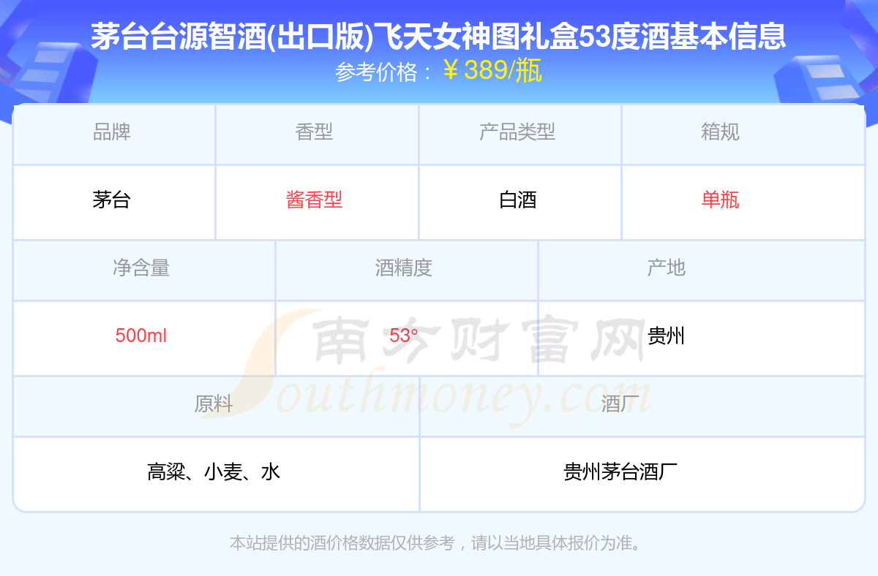Click the 参考价格 label
The width and height of the screenshot is (878, 576).
click(376, 72)
